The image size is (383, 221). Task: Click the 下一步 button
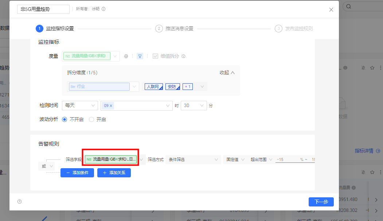pos(321,202)
